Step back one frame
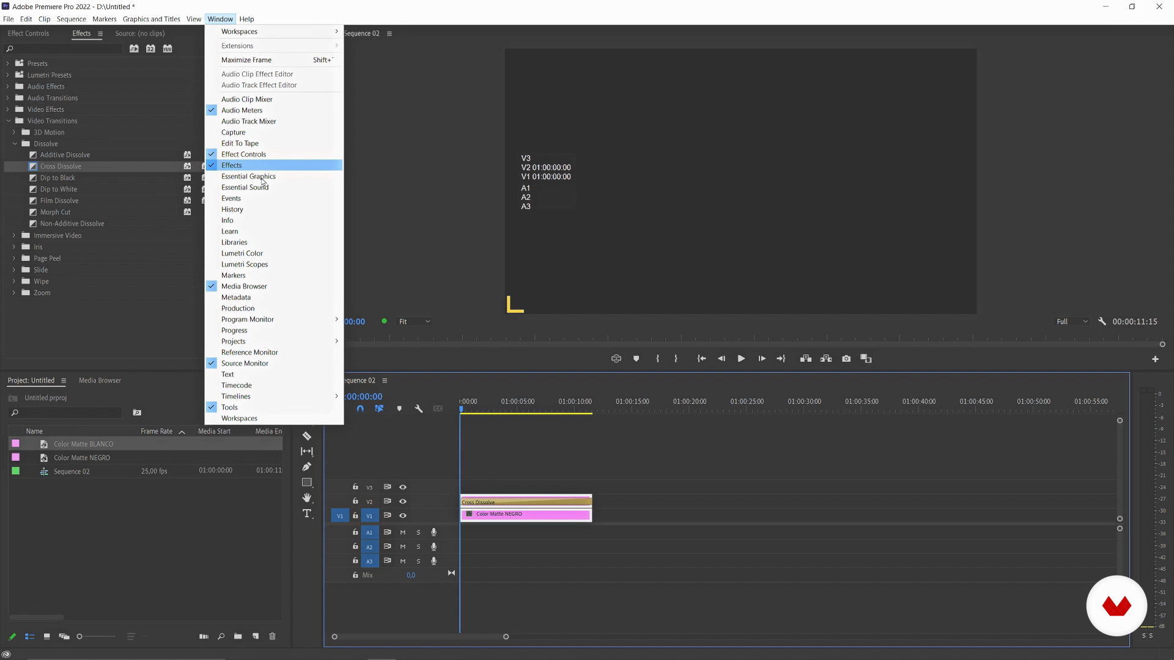The width and height of the screenshot is (1174, 660). tap(722, 359)
